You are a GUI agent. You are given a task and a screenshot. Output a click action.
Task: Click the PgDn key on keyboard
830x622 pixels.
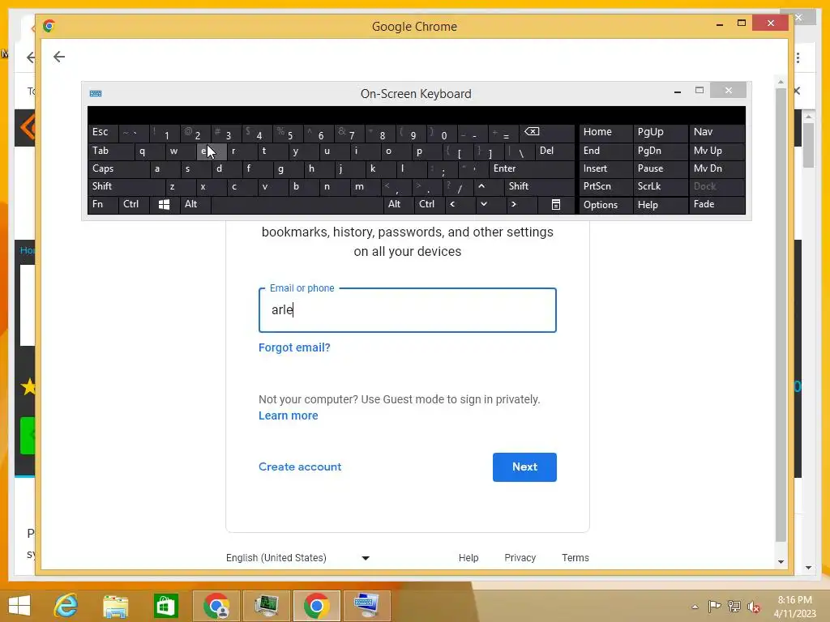pyautogui.click(x=660, y=151)
